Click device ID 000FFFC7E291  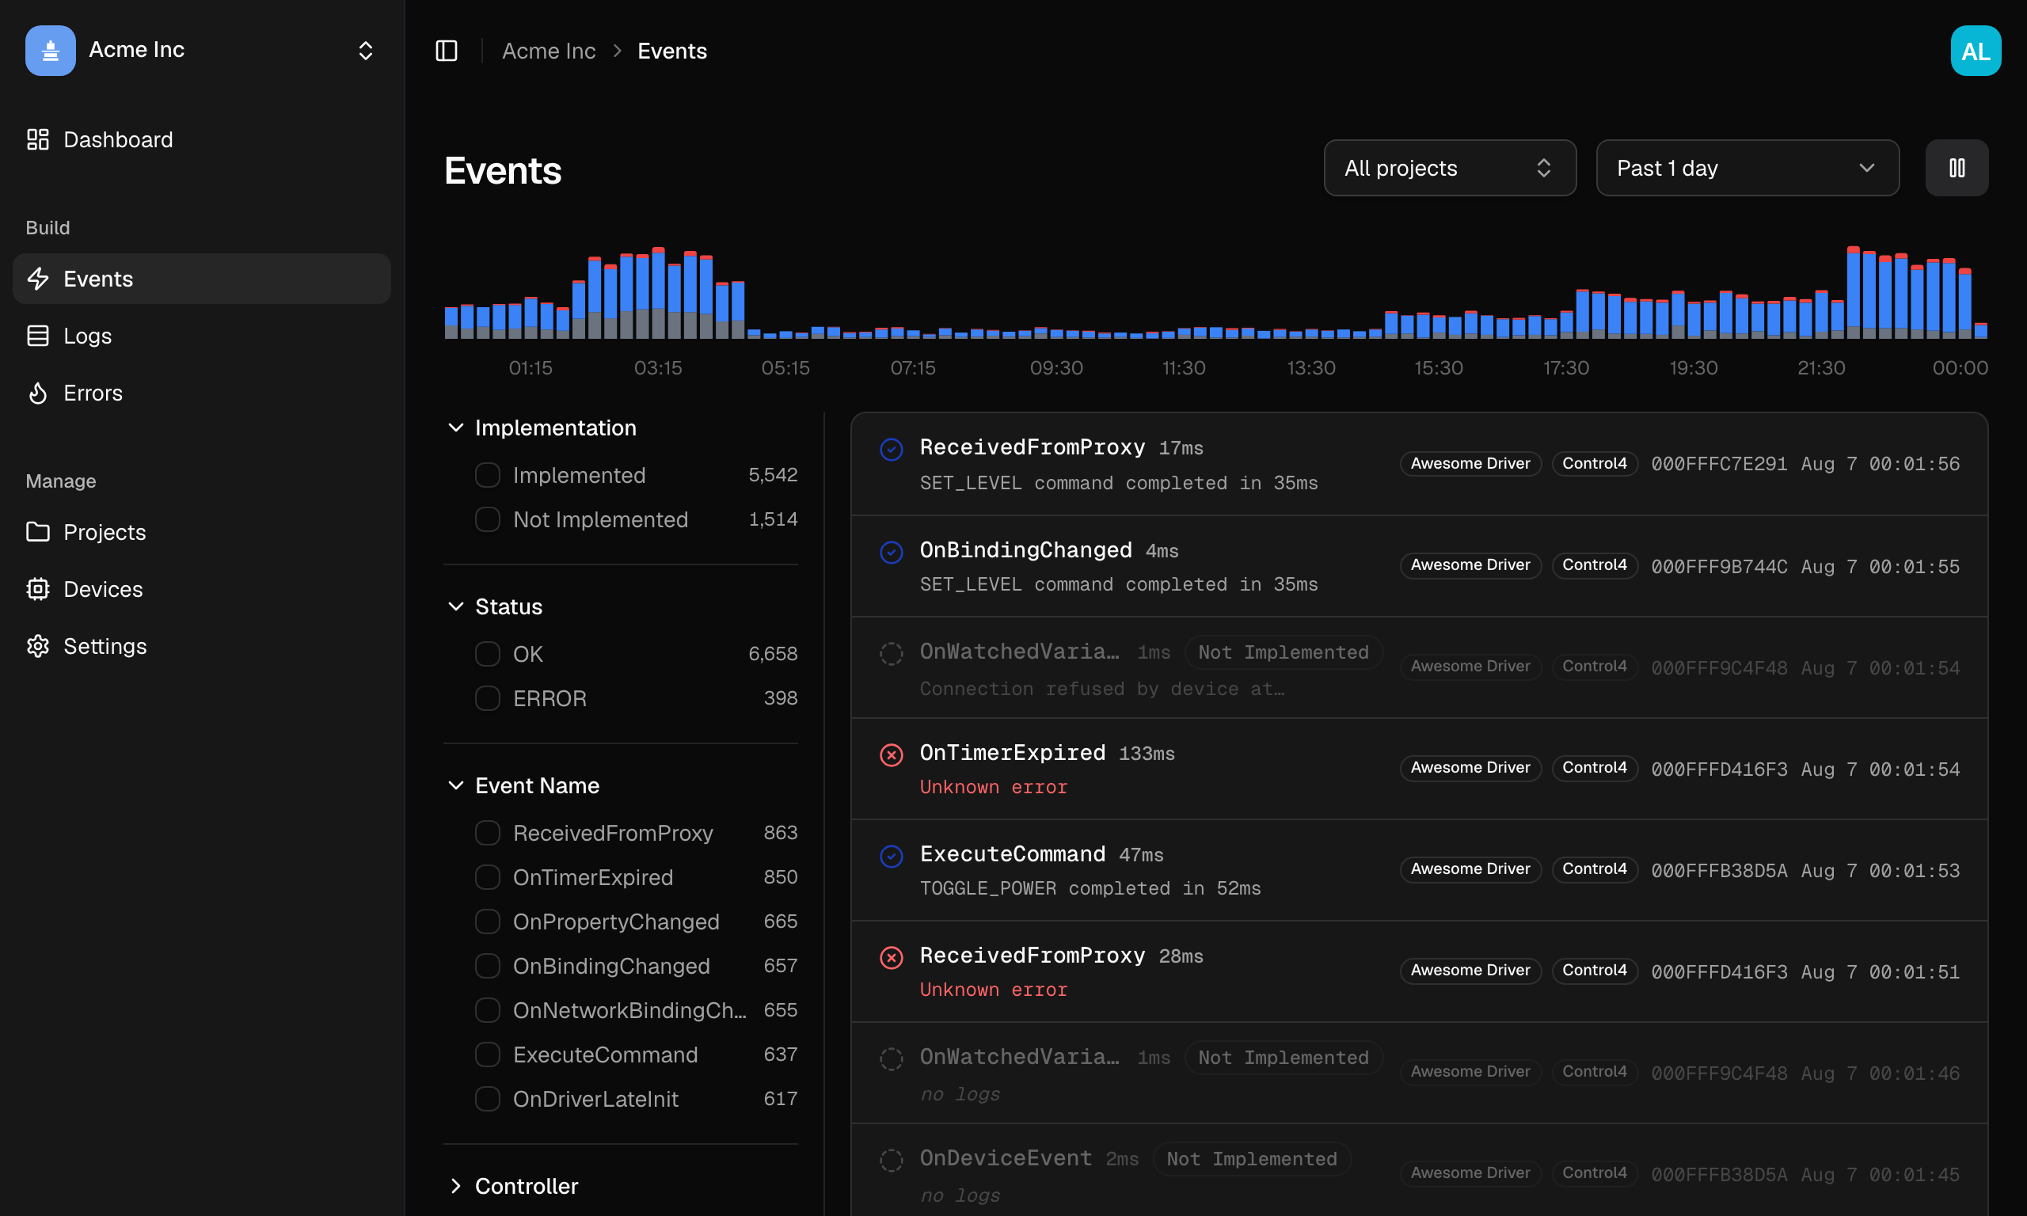(1719, 465)
